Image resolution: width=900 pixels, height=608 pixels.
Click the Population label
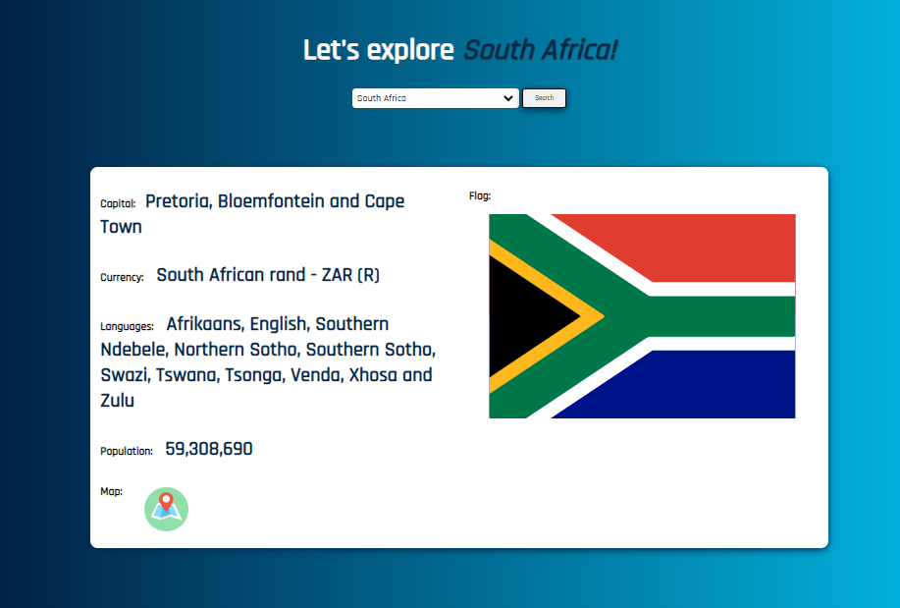tap(126, 451)
